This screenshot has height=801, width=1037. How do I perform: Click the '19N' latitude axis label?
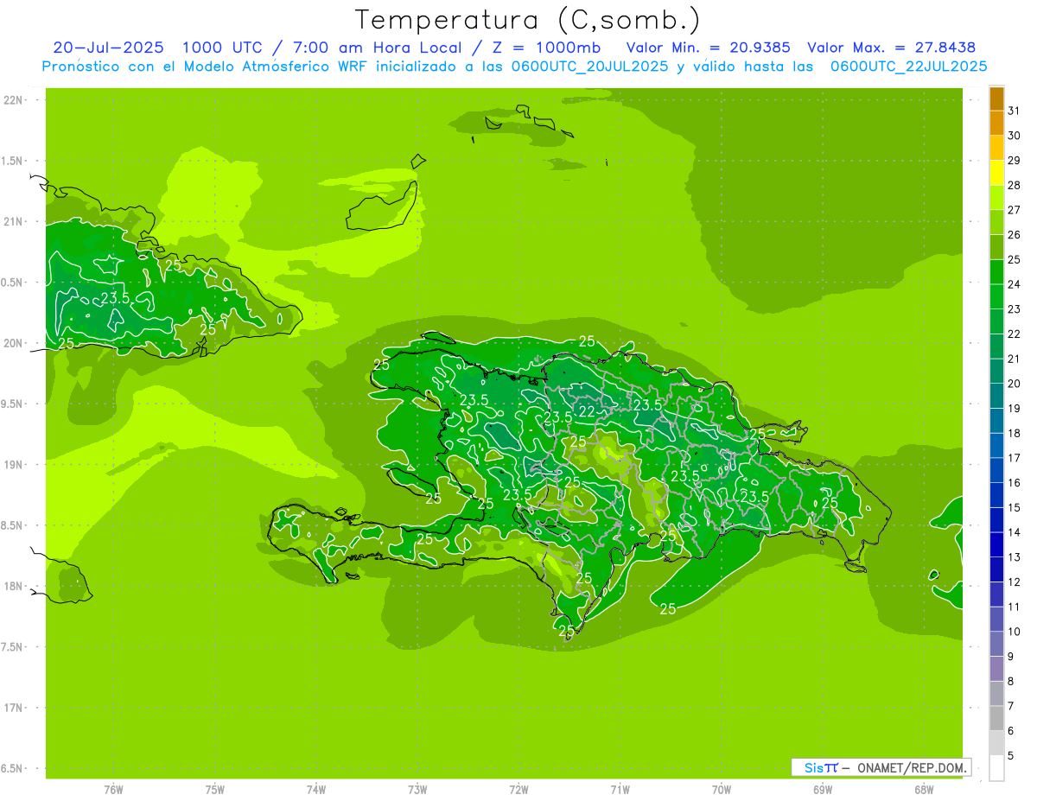coord(15,465)
